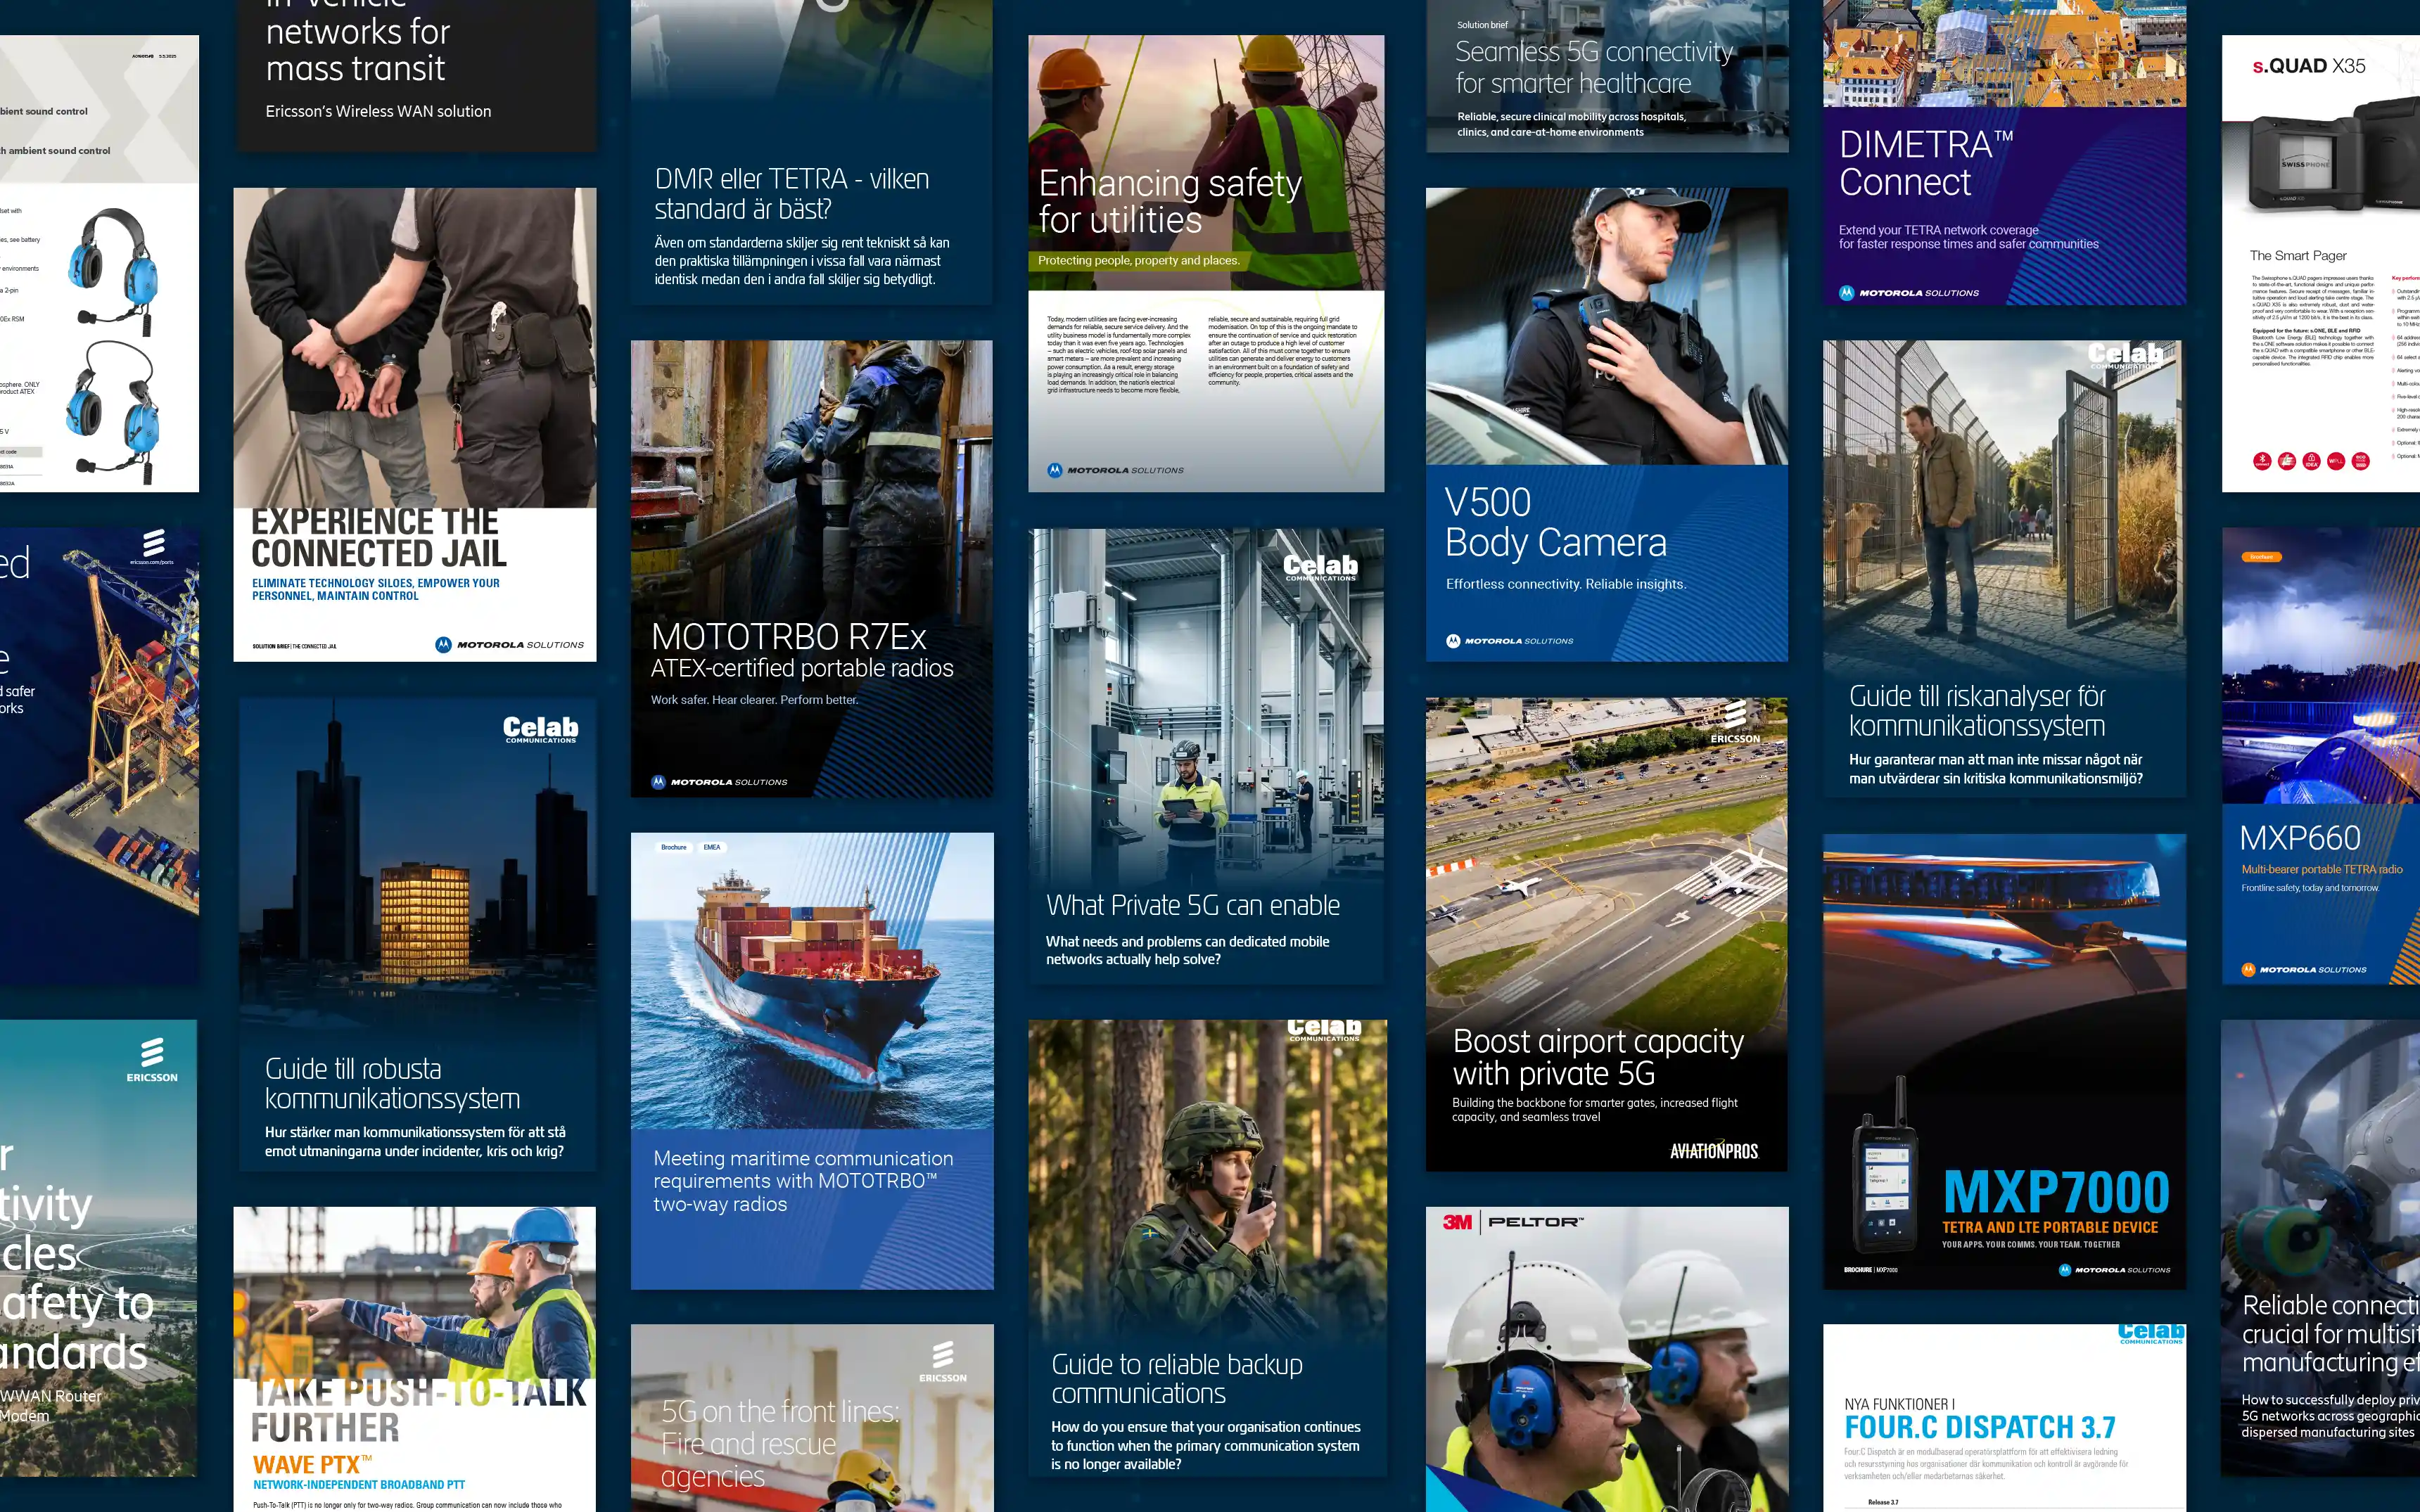Open the DIMETRA Connect brochure

point(2004,152)
